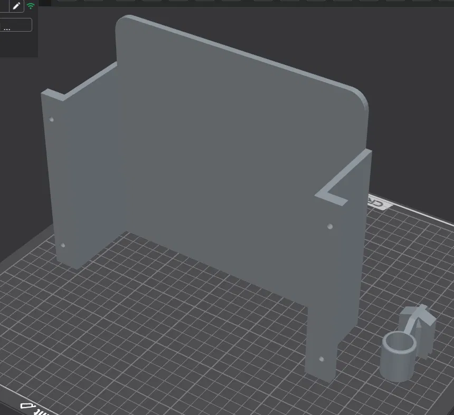This screenshot has height=415, width=454.
Task: Click the stepped top edge of left side panel
Action: click(78, 82)
